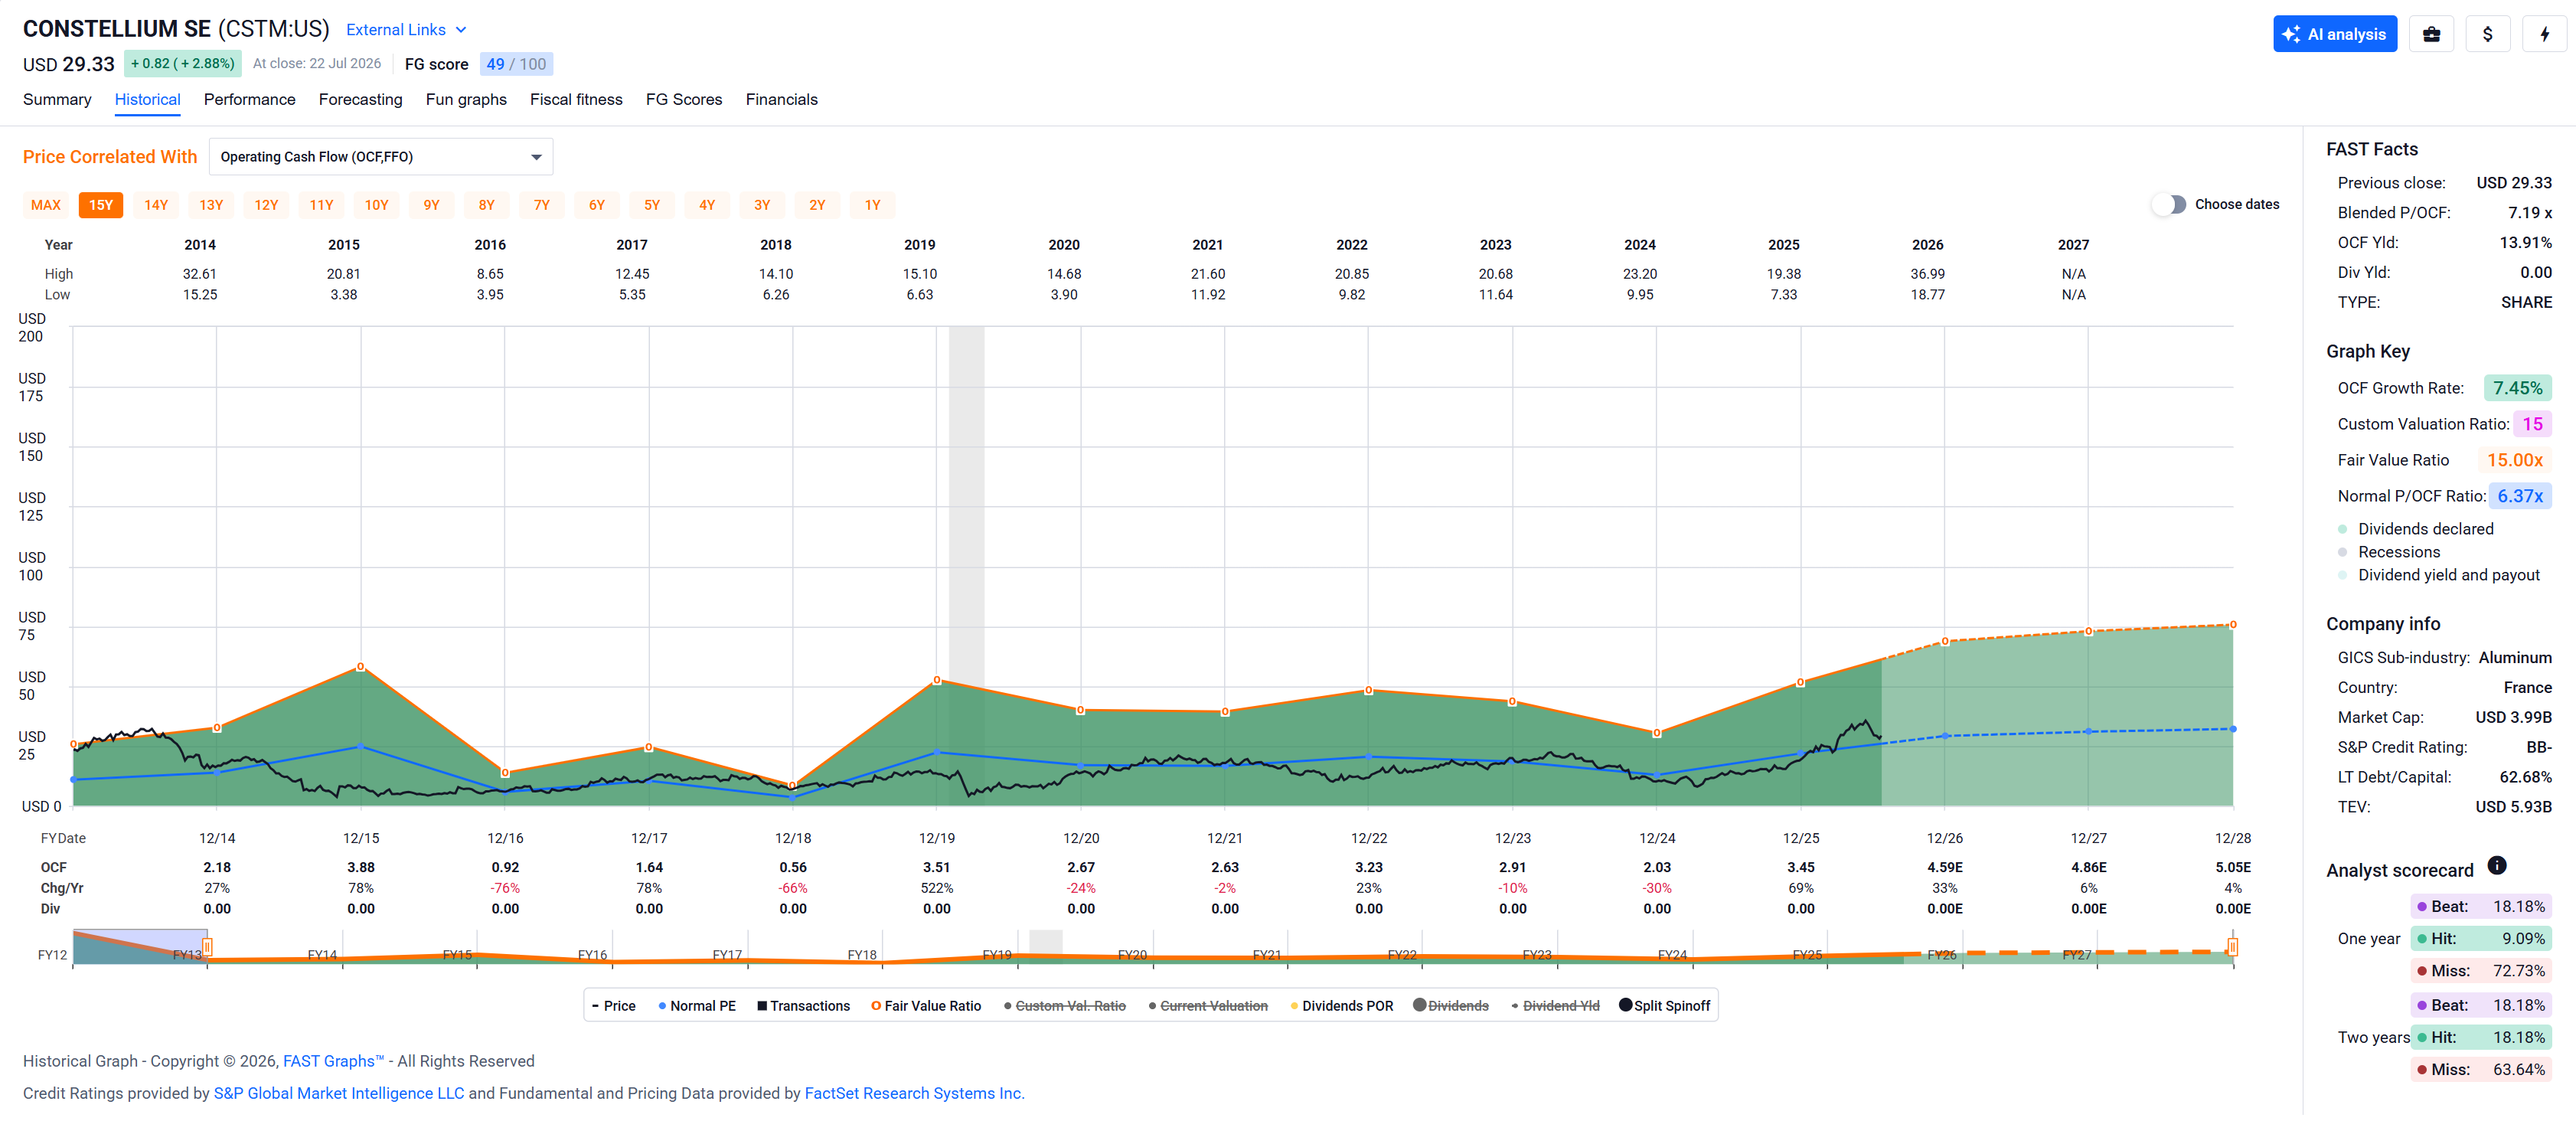Switch to the Forecasting tab
This screenshot has width=2576, height=1121.
tap(360, 99)
